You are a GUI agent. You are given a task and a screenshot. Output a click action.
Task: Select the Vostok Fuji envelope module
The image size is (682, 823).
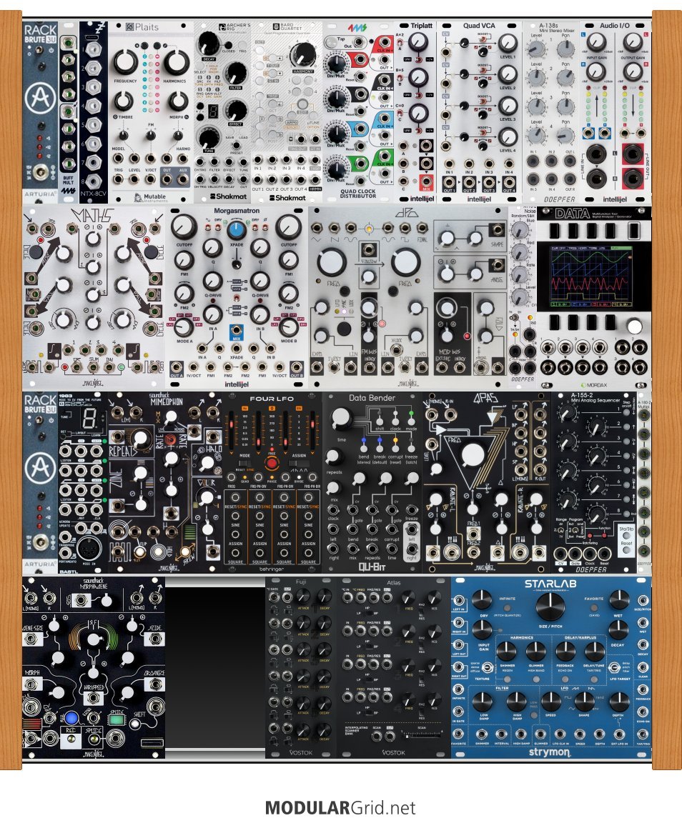tap(301, 667)
